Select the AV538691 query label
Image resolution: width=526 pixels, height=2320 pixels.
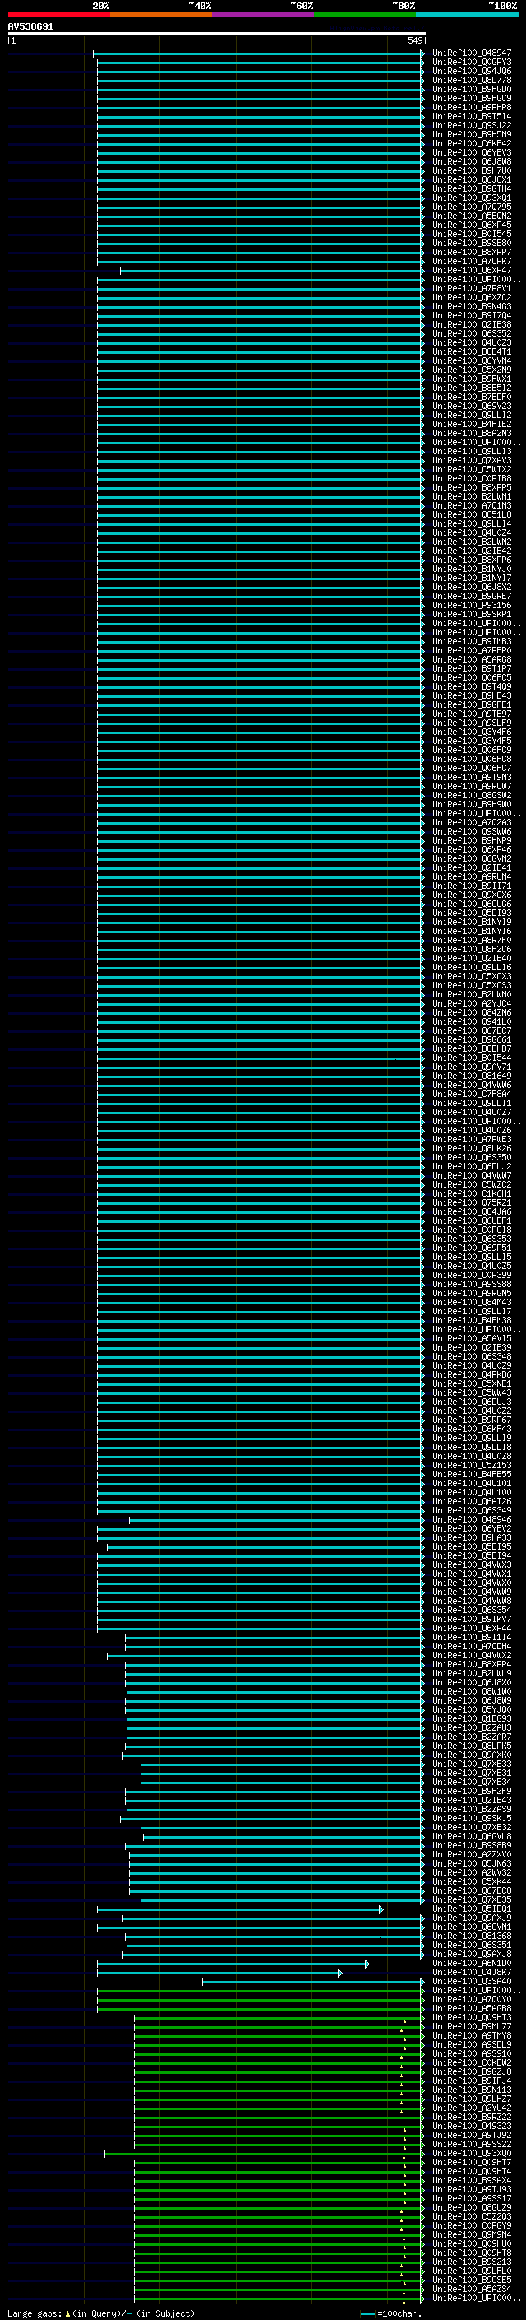pos(30,27)
